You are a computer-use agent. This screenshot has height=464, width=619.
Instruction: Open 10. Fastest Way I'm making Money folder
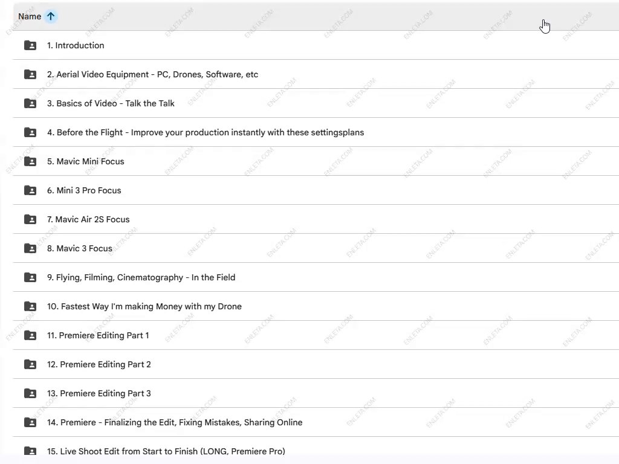pyautogui.click(x=144, y=306)
